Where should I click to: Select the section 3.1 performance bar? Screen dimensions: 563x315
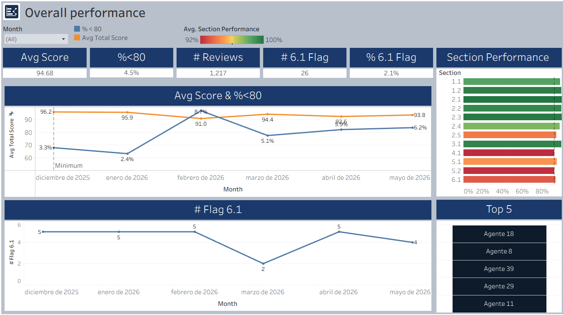(512, 144)
